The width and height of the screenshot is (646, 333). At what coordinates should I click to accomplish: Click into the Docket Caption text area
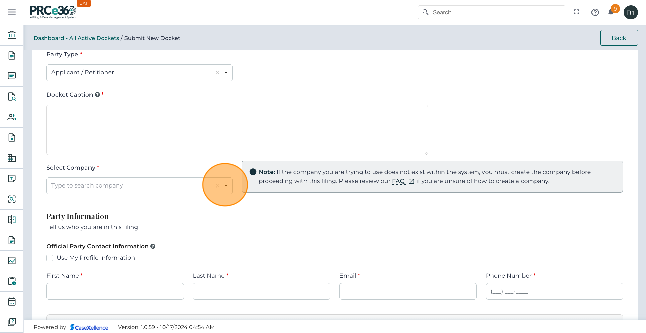point(237,130)
